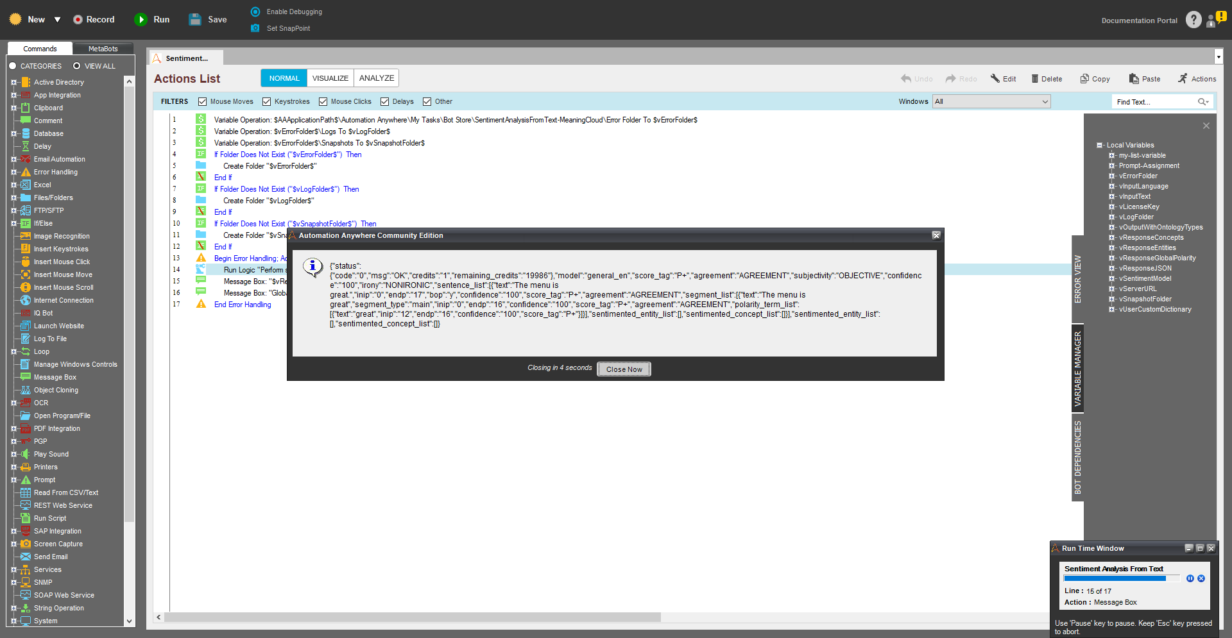Image resolution: width=1232 pixels, height=638 pixels.
Task: Expand the App Integration category
Action: coord(13,95)
